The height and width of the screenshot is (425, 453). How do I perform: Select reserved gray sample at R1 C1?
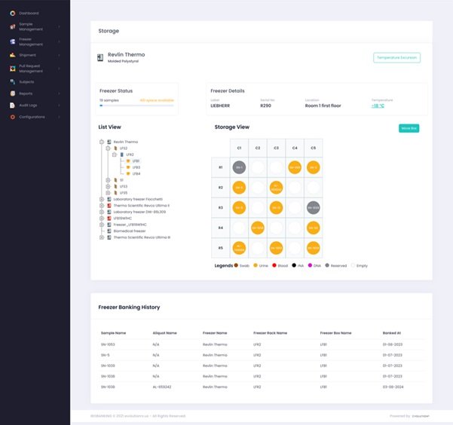click(x=239, y=167)
